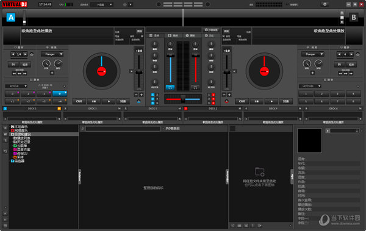Increase right deck loop length from 4
This screenshot has width=366, height=231.
pos(351,54)
